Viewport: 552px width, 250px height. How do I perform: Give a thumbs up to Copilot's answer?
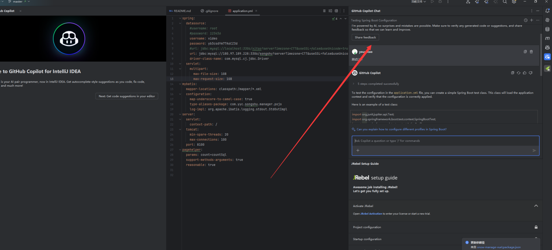coord(524,73)
